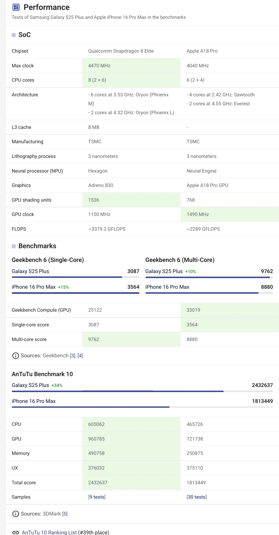Click the 465726 AnTuTu CPU score
Screen dimensions: 279x535
195,424
